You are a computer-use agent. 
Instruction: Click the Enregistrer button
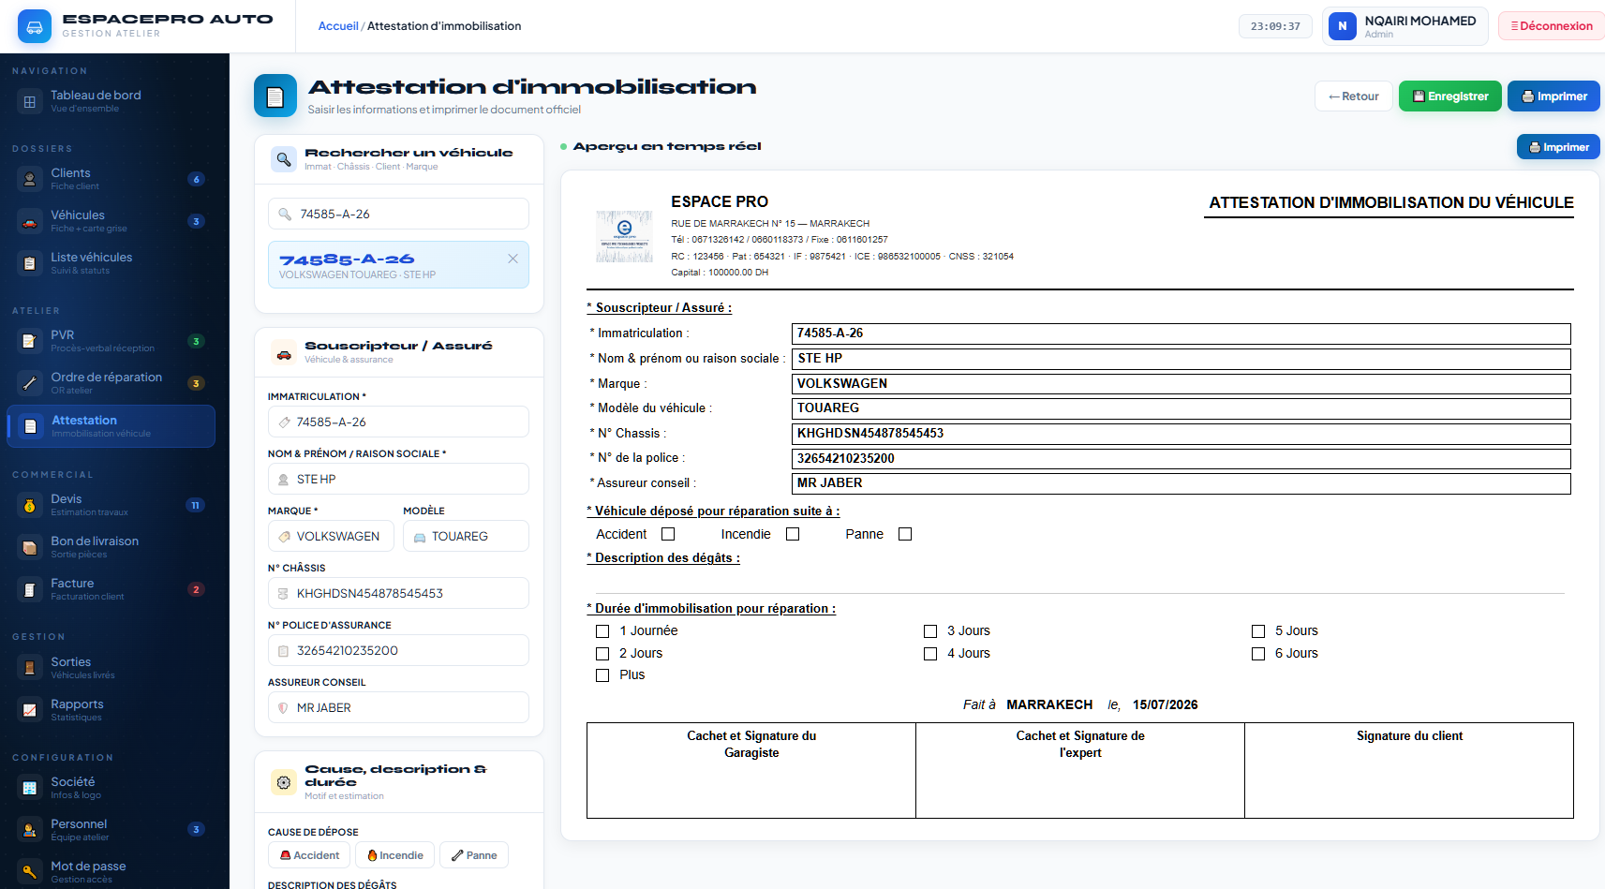(1449, 96)
